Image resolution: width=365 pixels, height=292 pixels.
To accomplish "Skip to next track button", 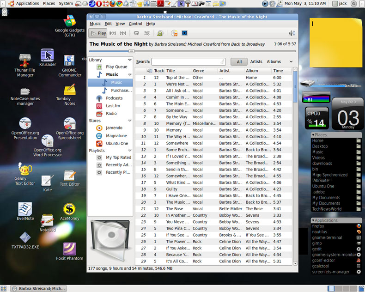I will [123, 33].
